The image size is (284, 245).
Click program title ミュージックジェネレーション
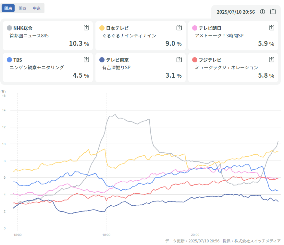[x=227, y=68]
